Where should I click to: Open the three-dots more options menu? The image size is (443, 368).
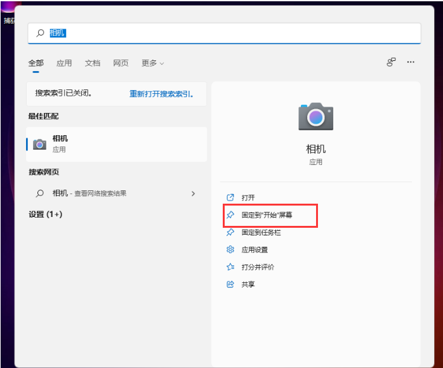[411, 62]
